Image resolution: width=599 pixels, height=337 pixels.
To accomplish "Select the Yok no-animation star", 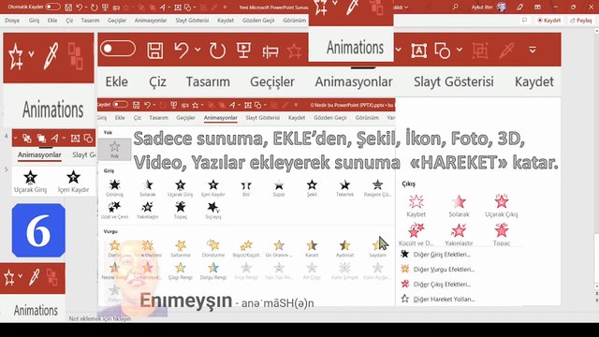I will point(114,149).
